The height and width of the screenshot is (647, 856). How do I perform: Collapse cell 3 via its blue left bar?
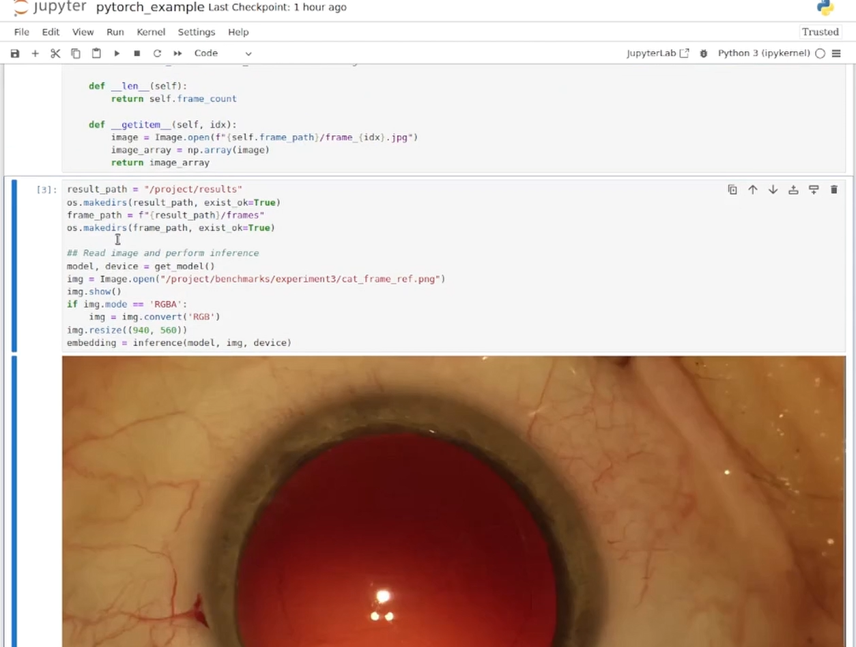14,266
